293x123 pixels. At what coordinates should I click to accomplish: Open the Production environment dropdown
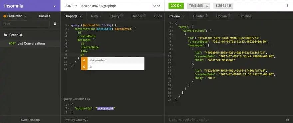tap(15, 16)
